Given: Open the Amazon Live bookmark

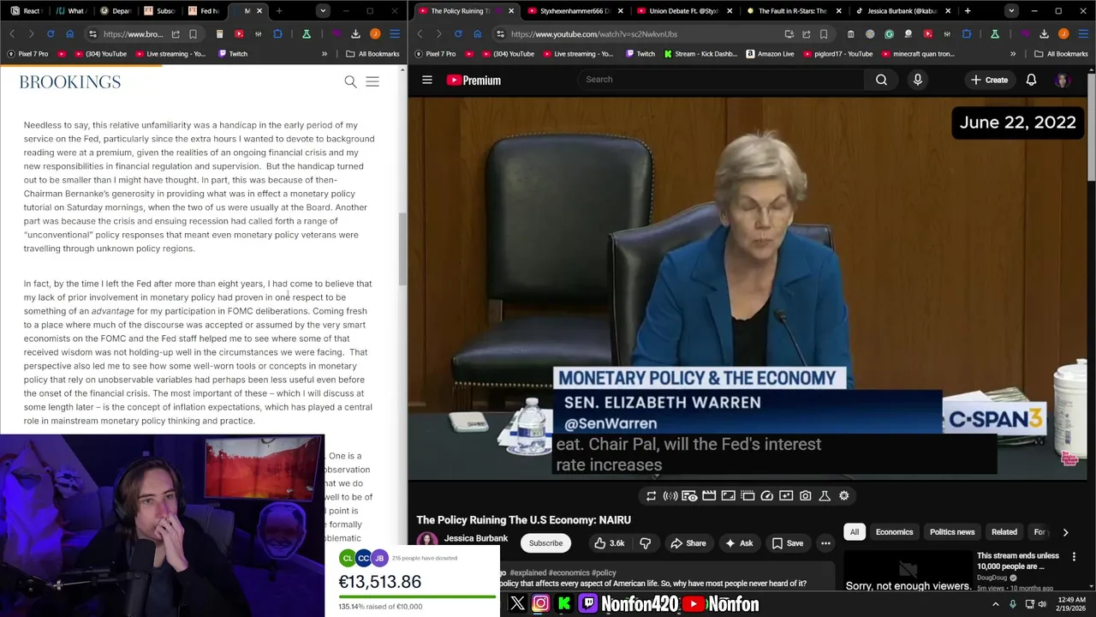Looking at the screenshot, I should [x=770, y=54].
